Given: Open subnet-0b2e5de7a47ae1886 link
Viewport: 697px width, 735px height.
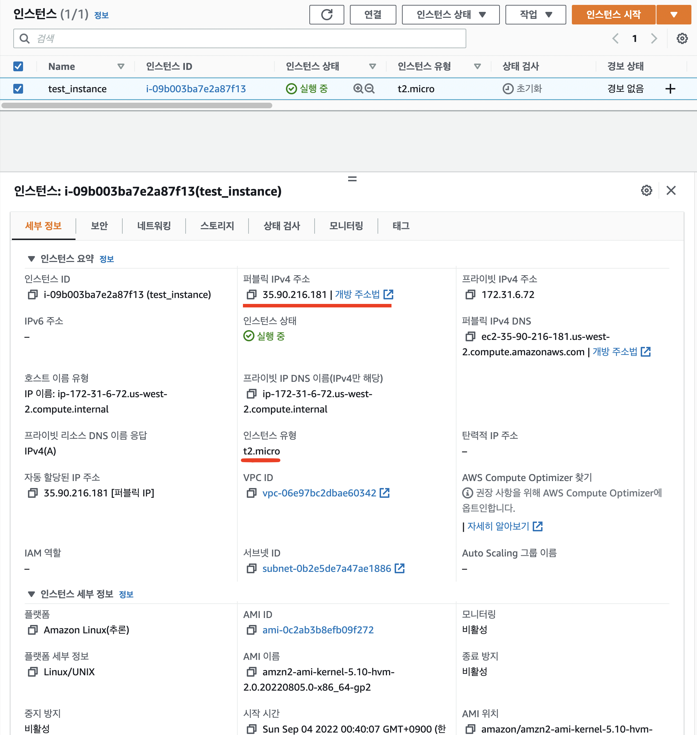Looking at the screenshot, I should [326, 568].
